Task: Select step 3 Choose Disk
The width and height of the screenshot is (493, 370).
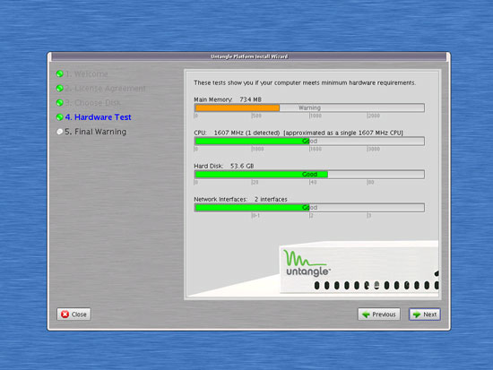Action: click(x=92, y=103)
